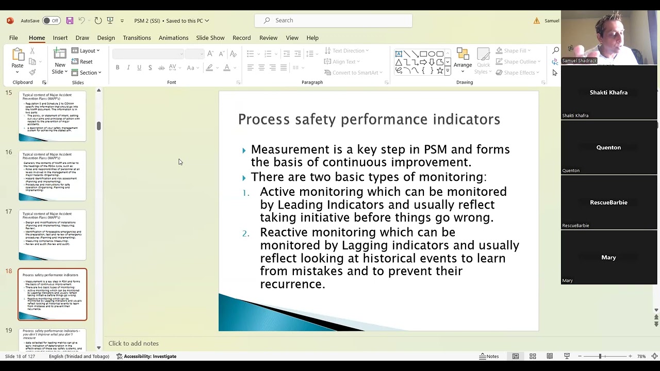Screen dimensions: 660x371
Task: Justify text in Paragraph group
Action: coord(284,68)
